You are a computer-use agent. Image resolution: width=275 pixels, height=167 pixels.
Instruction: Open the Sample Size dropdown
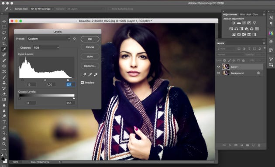point(42,9)
